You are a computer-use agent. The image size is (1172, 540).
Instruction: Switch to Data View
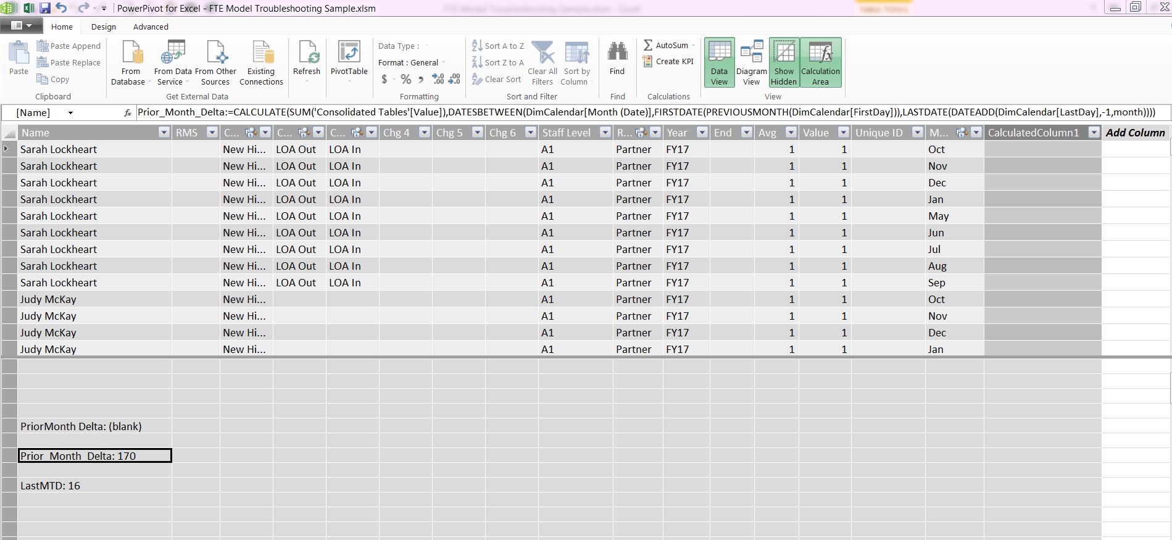point(720,62)
